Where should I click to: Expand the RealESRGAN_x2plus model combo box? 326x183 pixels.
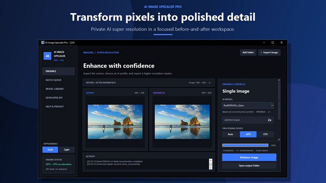click(x=248, y=106)
